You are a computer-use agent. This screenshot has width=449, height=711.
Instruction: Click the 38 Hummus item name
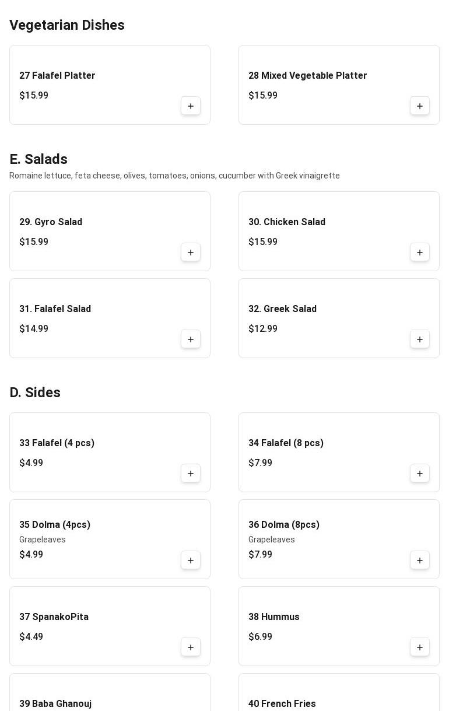(x=273, y=617)
